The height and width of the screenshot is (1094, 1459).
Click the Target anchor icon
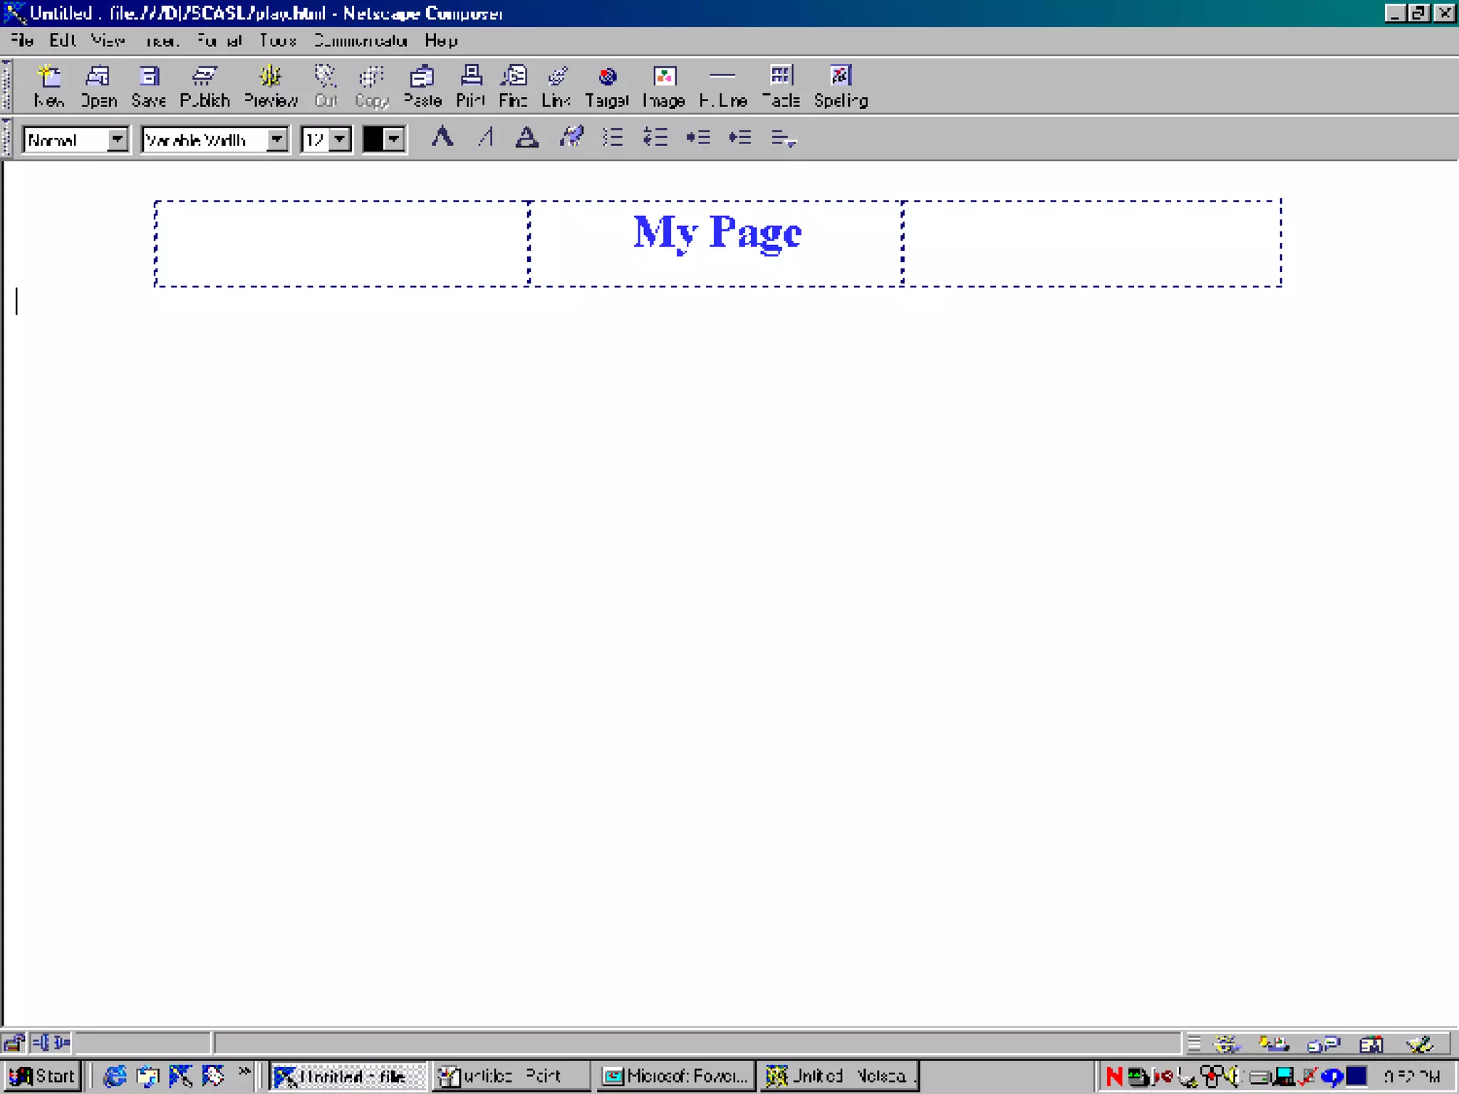pyautogui.click(x=607, y=85)
